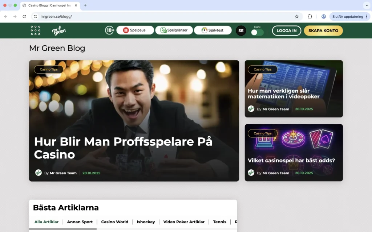Click author avatar on the best odds article

pyautogui.click(x=251, y=173)
